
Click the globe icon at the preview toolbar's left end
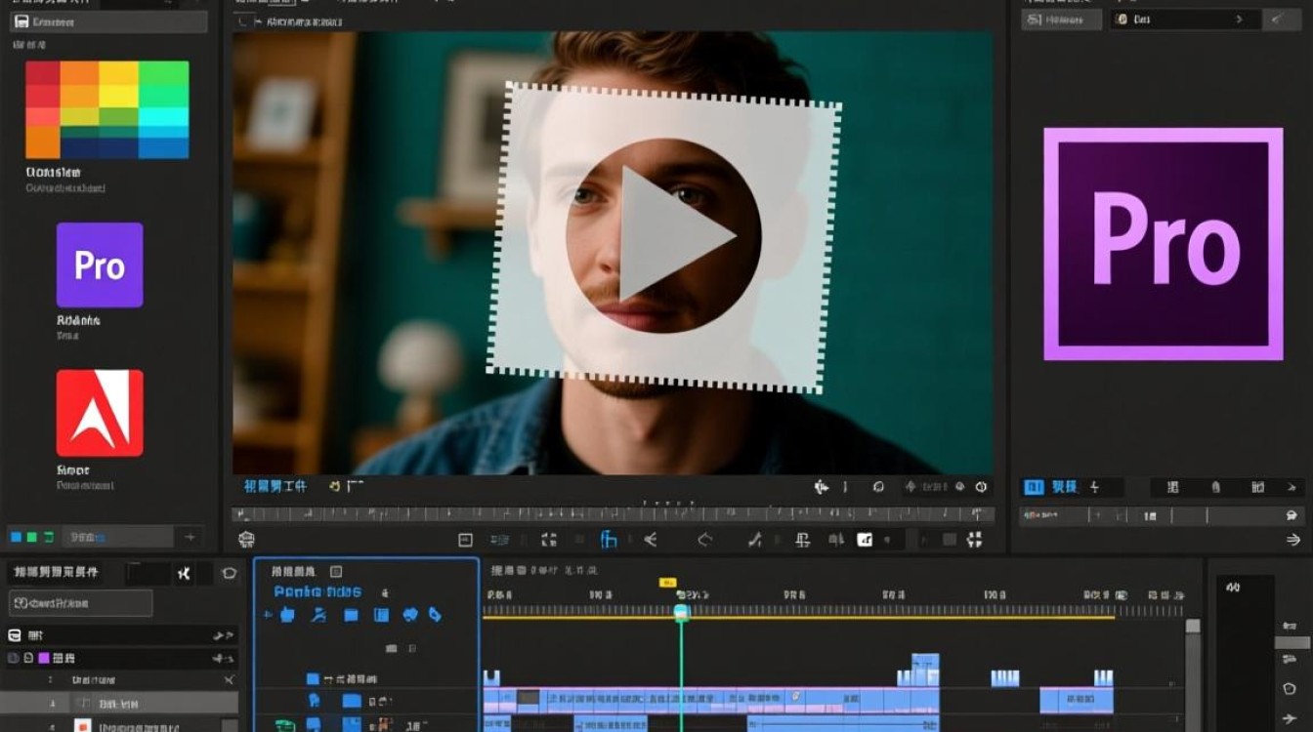246,540
